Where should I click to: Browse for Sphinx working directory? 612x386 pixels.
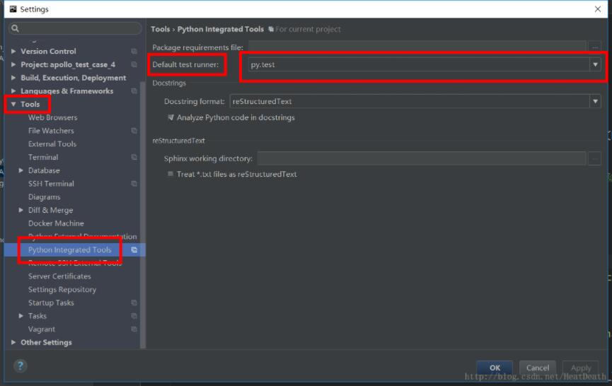click(594, 158)
